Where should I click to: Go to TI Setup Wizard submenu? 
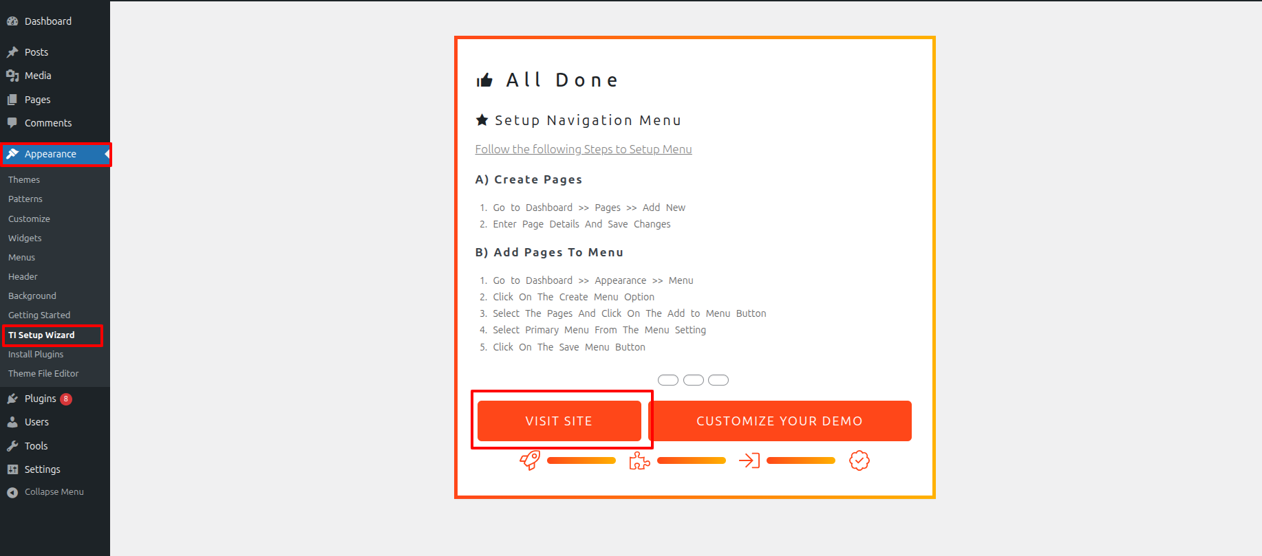click(41, 335)
